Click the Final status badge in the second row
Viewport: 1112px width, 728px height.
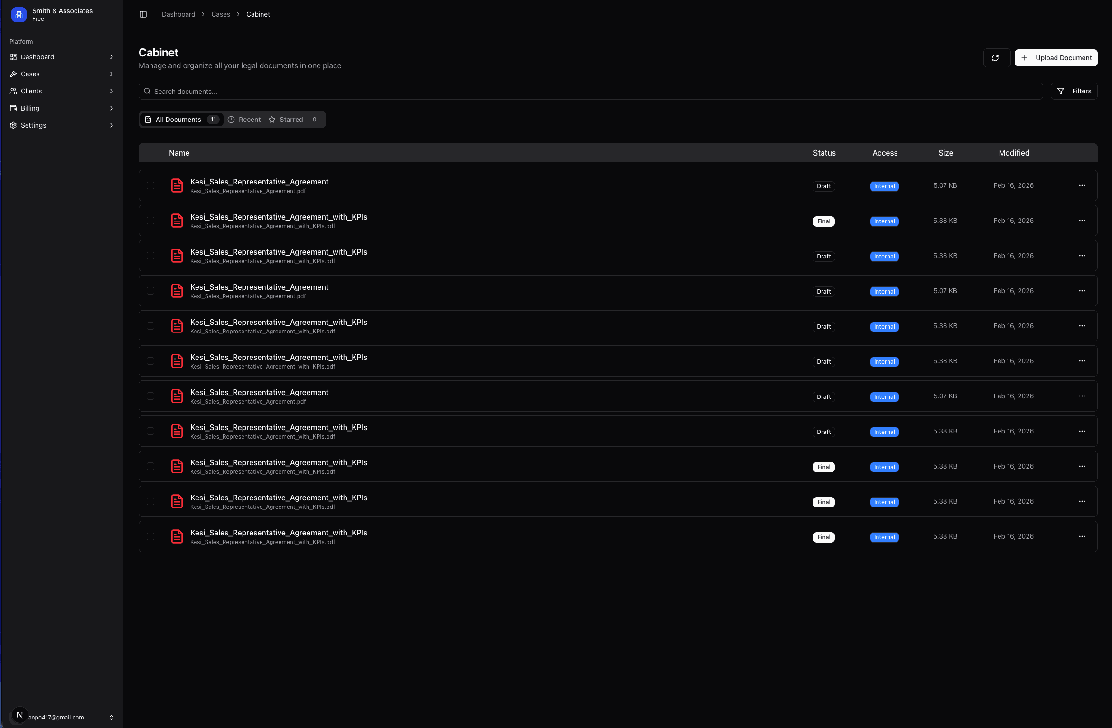[x=823, y=221]
